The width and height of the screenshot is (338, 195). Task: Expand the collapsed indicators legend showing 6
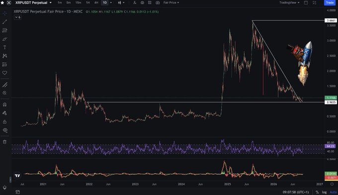click(x=18, y=17)
